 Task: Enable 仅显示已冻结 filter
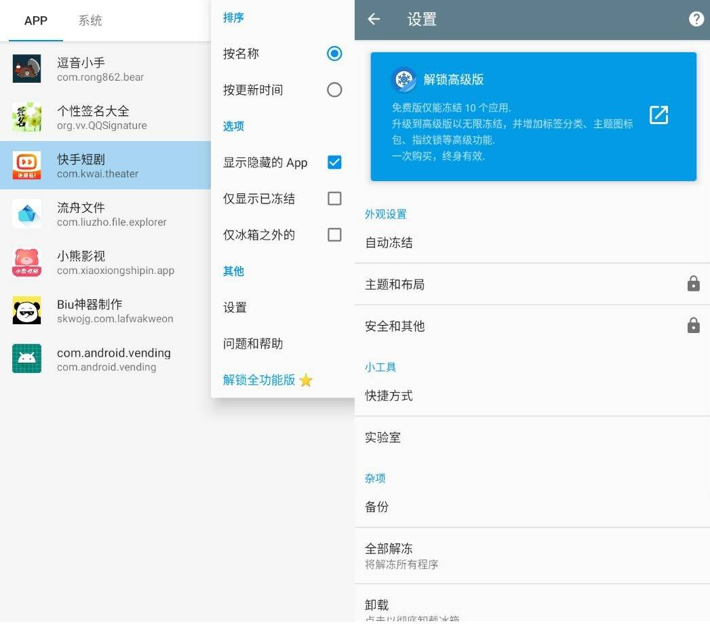334,198
